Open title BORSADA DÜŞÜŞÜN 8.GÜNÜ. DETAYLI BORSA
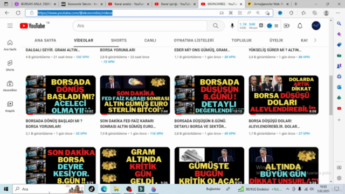 tap(200, 123)
